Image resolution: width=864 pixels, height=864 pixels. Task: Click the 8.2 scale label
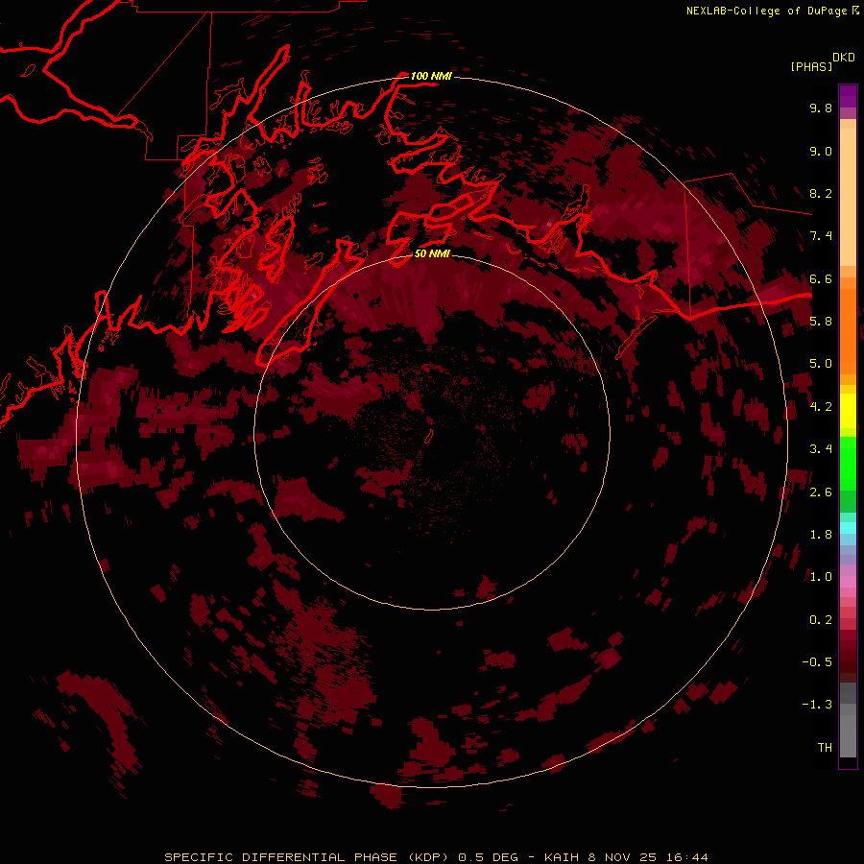[x=821, y=193]
